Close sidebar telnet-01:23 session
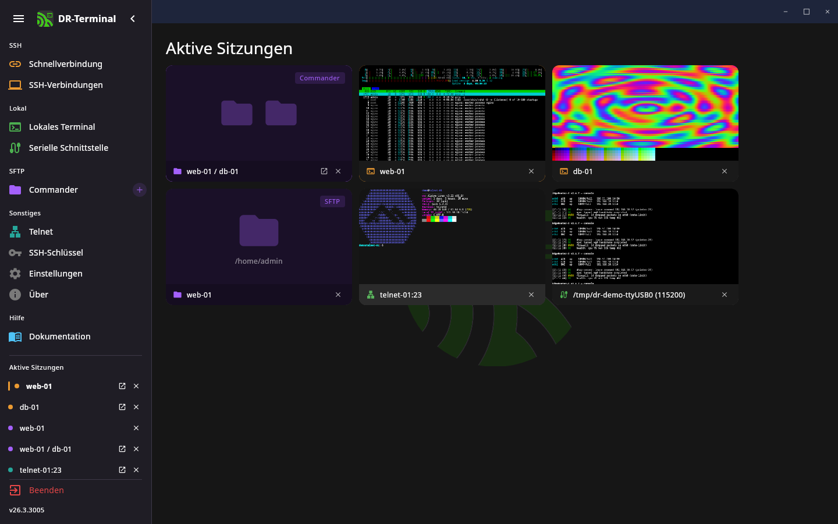 point(136,470)
